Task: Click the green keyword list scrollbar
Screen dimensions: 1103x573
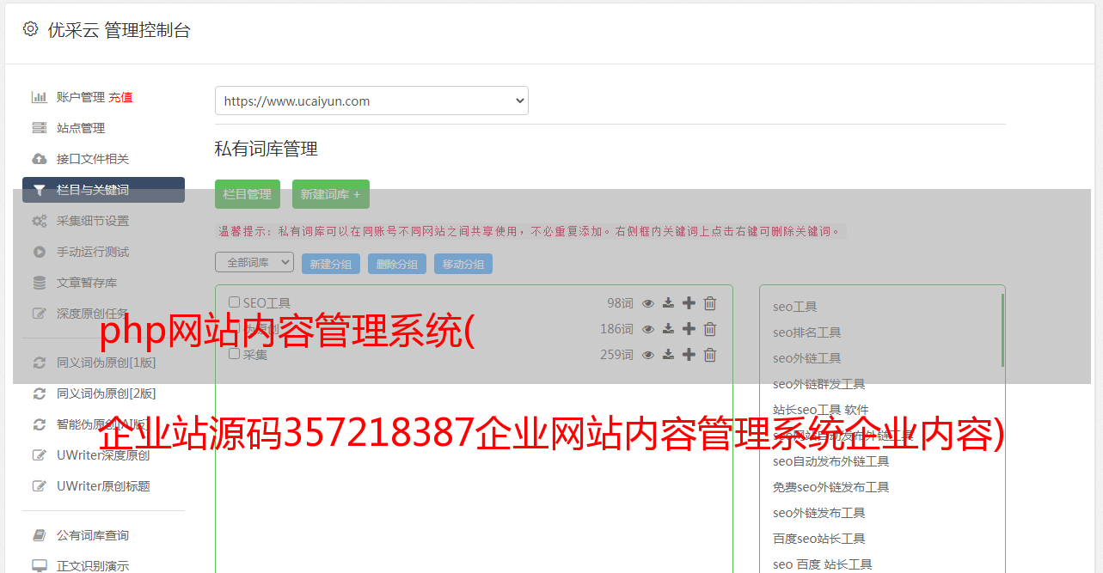Action: point(1002,330)
